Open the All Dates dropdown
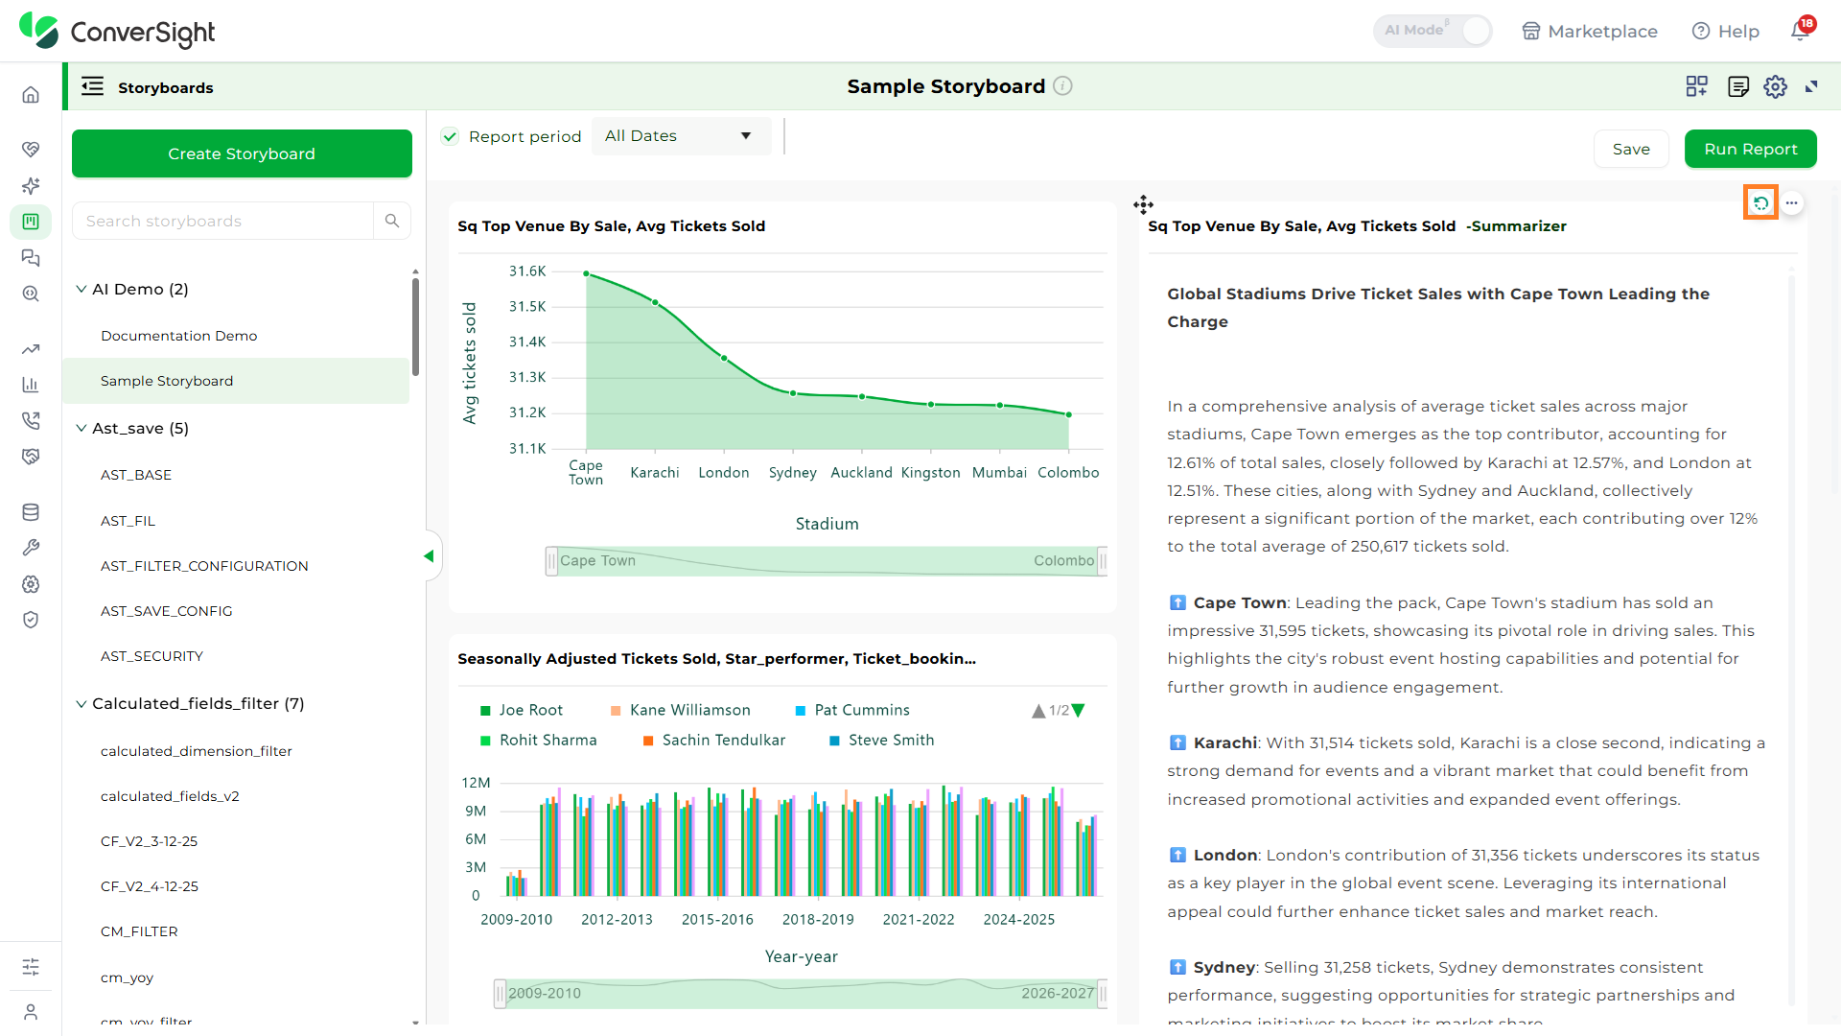 [681, 136]
